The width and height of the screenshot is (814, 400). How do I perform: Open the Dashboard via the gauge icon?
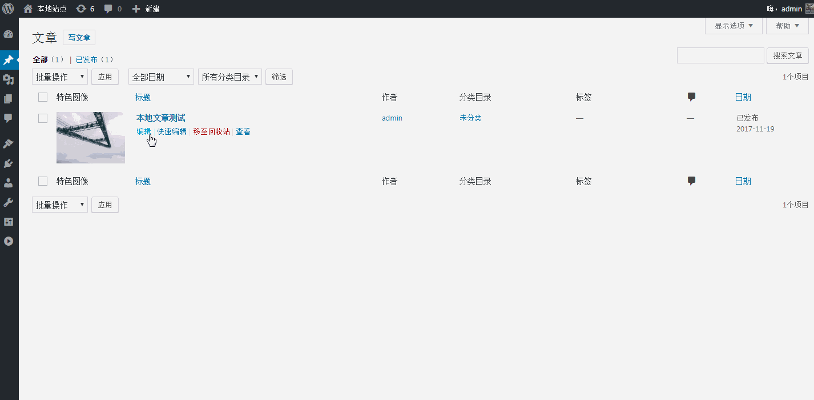[9, 34]
